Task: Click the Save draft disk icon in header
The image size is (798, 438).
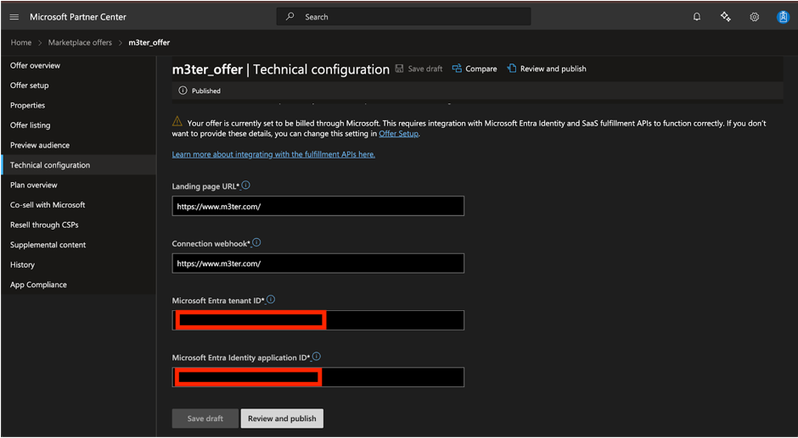Action: [x=400, y=69]
